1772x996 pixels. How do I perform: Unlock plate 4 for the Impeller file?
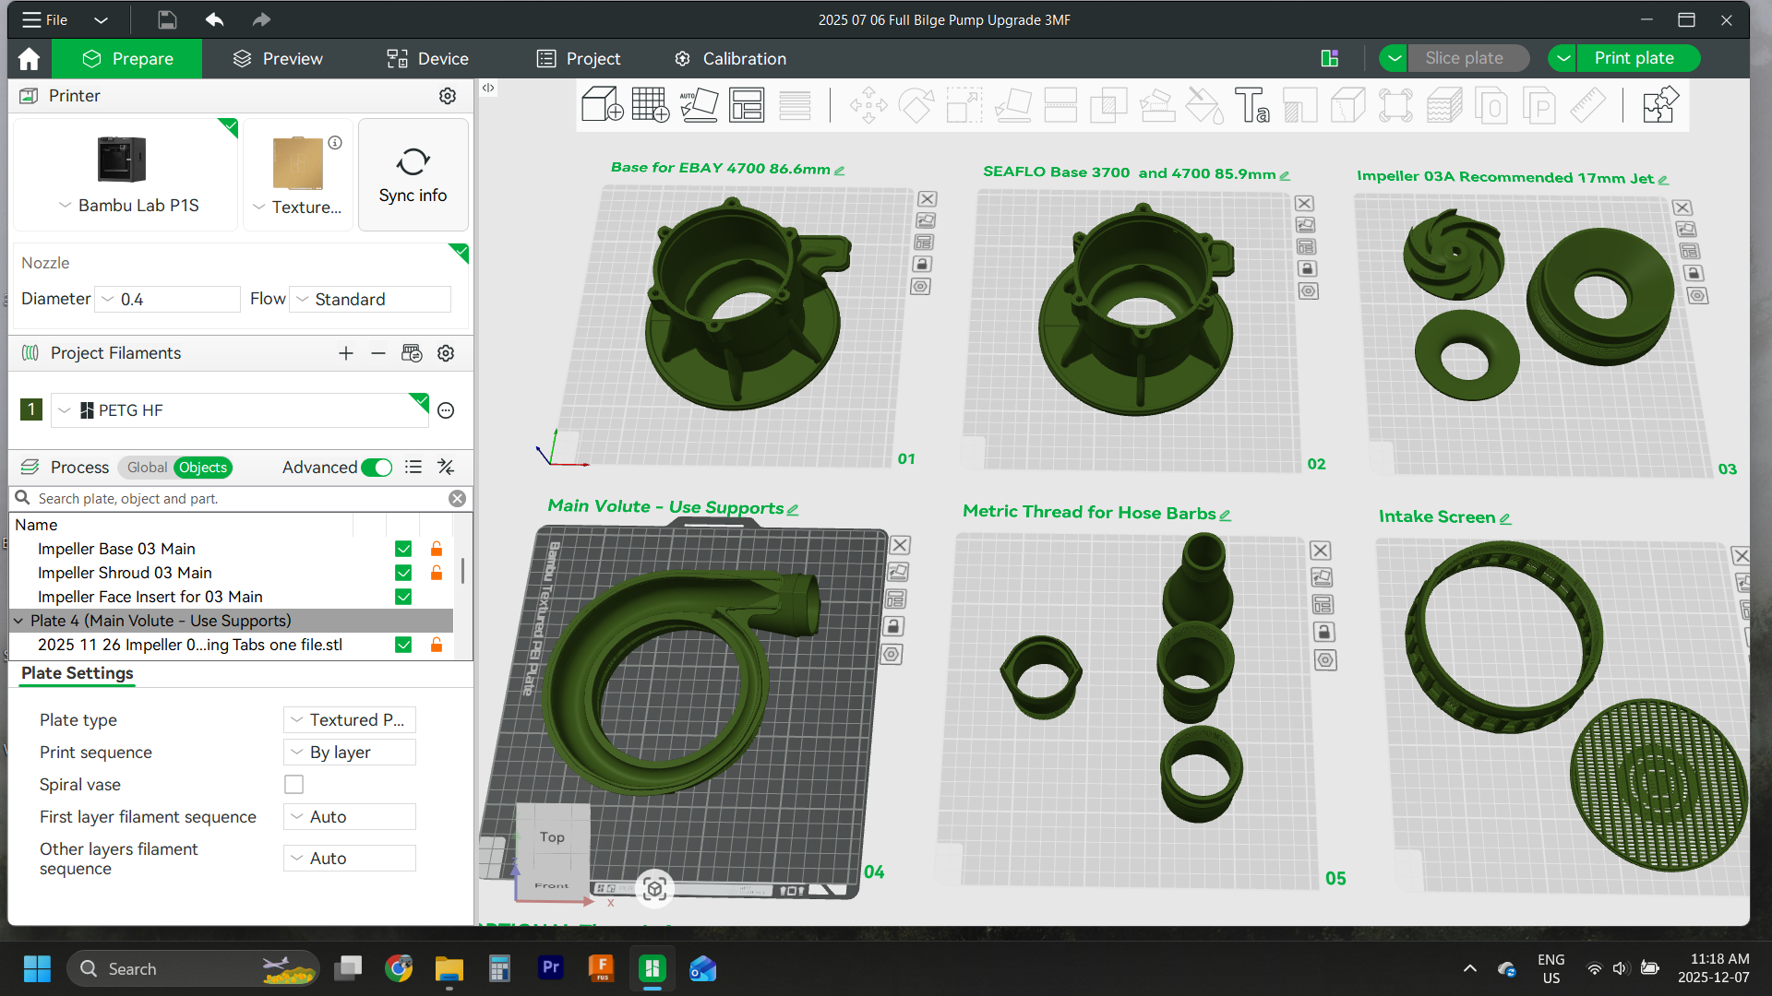(x=436, y=646)
